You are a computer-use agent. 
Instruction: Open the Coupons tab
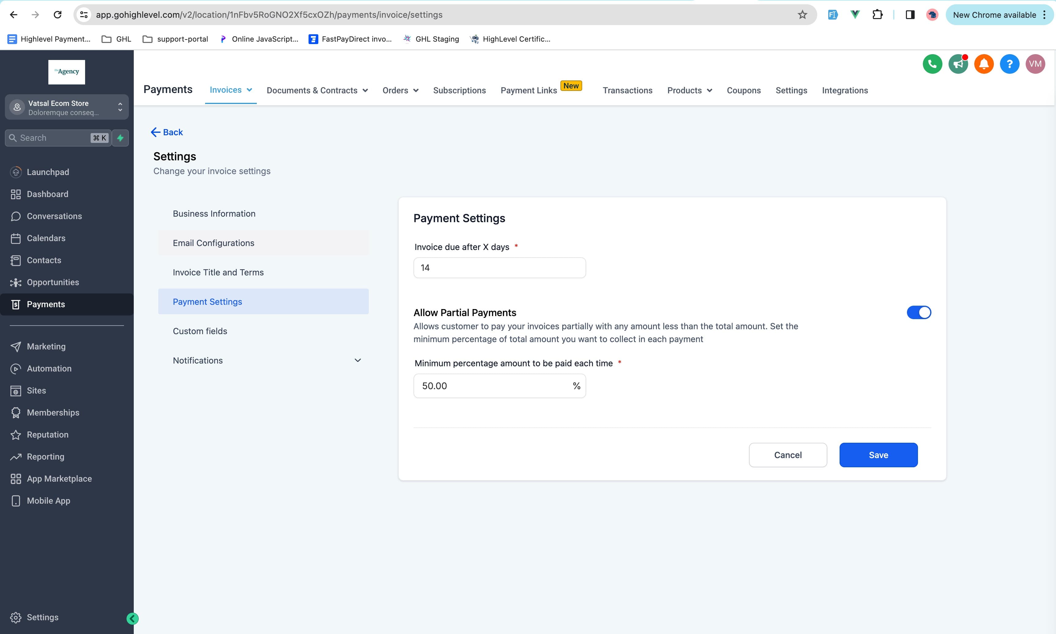click(x=743, y=91)
